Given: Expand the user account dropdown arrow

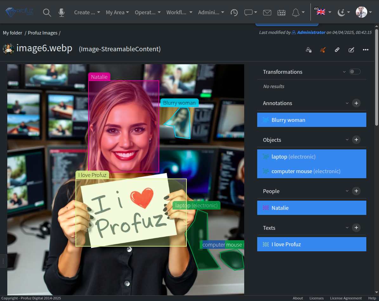Looking at the screenshot, I should point(370,12).
